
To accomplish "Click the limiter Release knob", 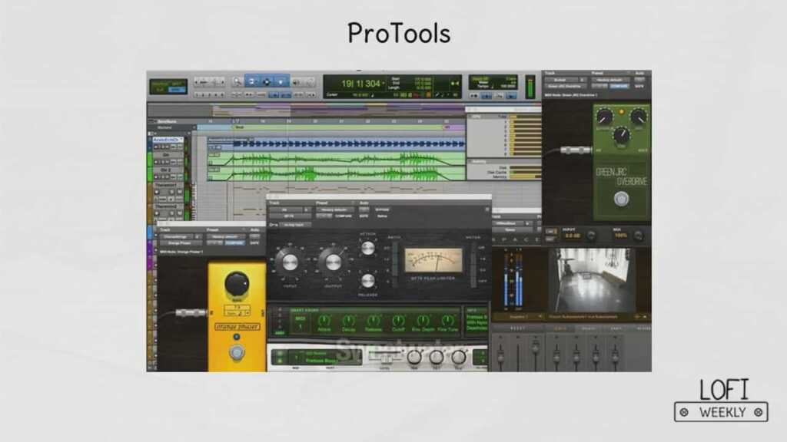I will click(368, 280).
